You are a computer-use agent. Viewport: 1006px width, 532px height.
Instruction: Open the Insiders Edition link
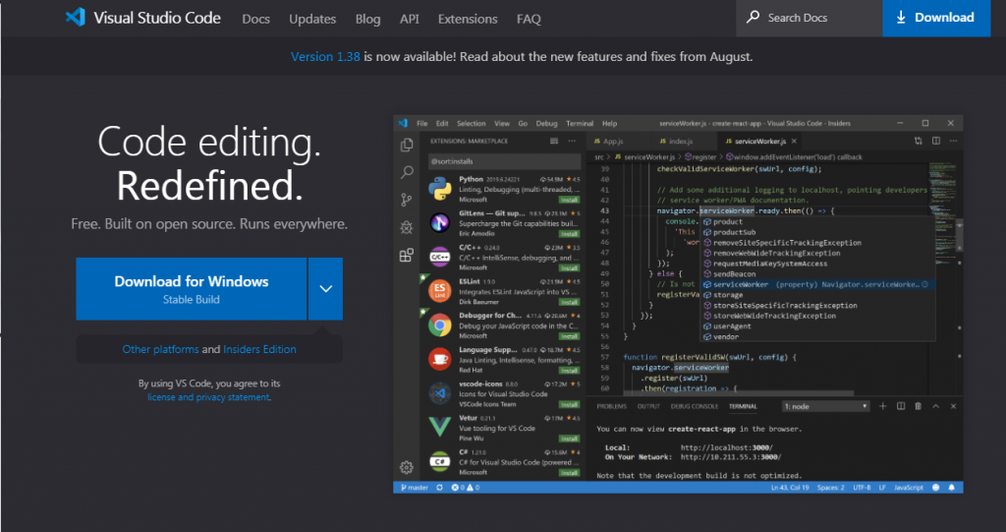point(259,349)
